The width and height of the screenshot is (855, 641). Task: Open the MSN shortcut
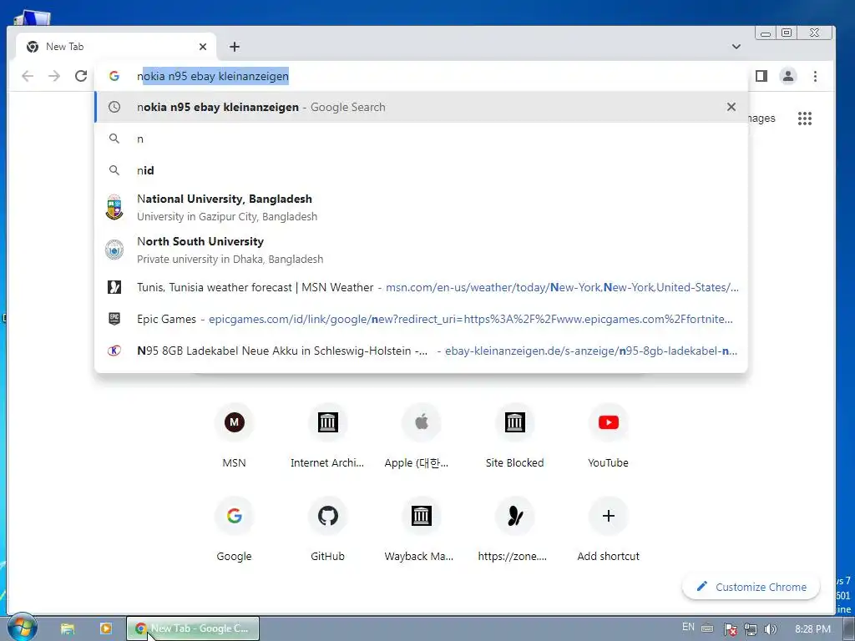click(x=234, y=436)
